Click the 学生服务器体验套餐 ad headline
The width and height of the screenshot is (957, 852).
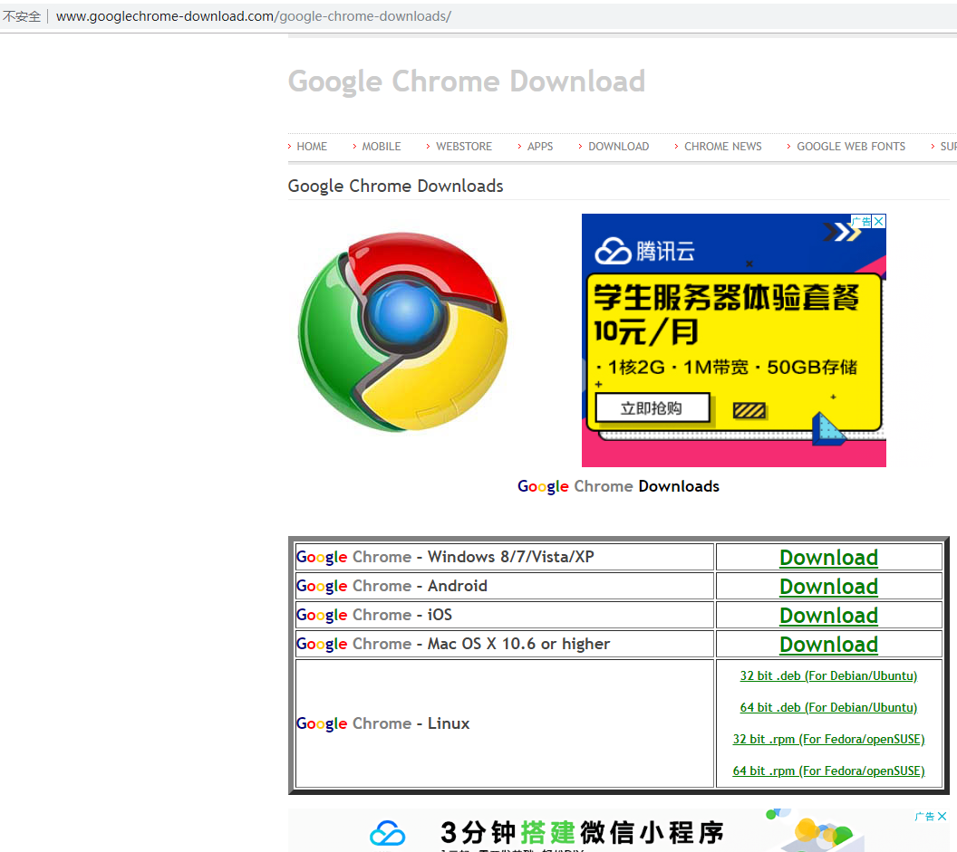tap(726, 298)
